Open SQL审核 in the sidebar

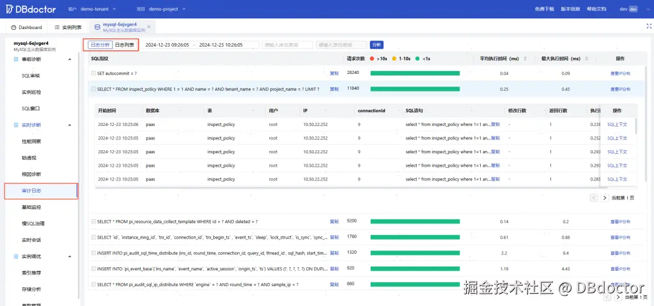[31, 76]
